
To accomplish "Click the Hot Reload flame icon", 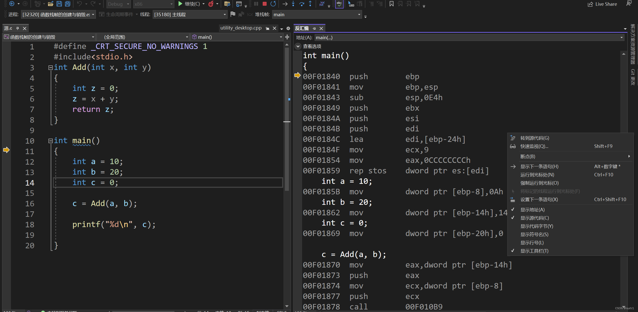I will tap(211, 4).
